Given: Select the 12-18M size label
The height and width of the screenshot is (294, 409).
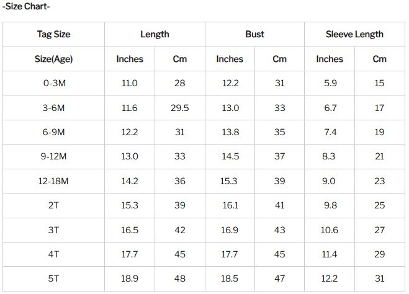Looking at the screenshot, I should 53,181.
